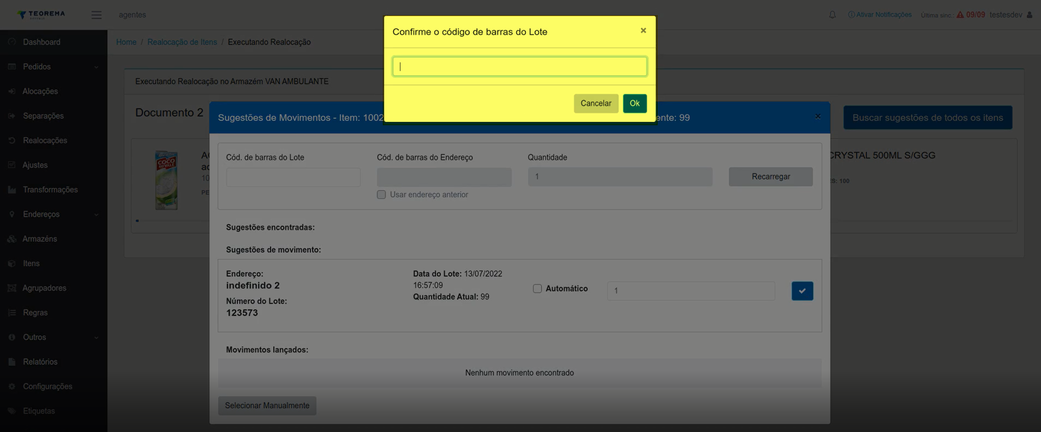Viewport: 1041px width, 432px height.
Task: Click the Realocações refresh icon
Action: tap(12, 140)
